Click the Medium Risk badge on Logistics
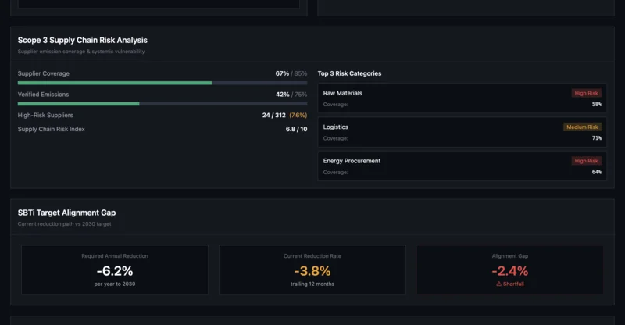This screenshot has width=625, height=325. (x=582, y=127)
